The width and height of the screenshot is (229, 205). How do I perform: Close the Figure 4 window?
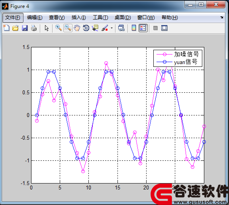coord(216,5)
